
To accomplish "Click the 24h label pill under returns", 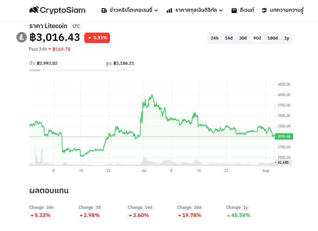I will click(50, 207).
